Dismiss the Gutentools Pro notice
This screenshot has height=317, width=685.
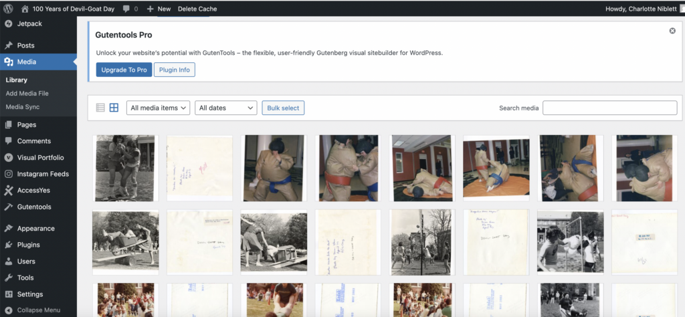point(672,31)
